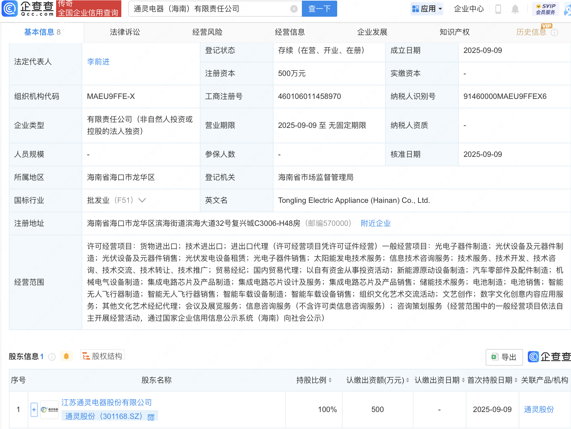This screenshot has width=571, height=429.
Task: Click the info icon beside 历史信息
Action: coord(555,32)
